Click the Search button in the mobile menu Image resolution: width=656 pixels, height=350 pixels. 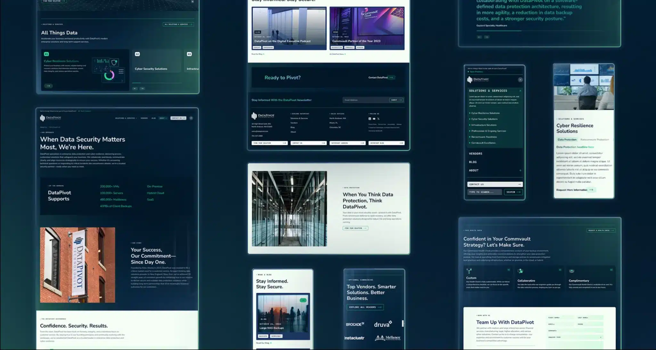(513, 192)
